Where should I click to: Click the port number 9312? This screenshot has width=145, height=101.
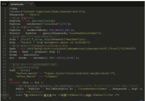pos(65,24)
